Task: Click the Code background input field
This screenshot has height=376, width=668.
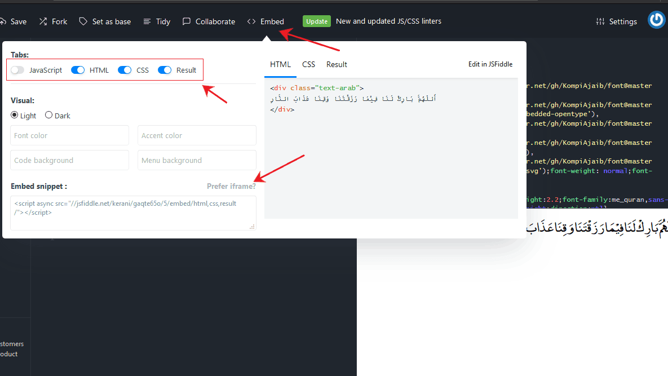Action: pyautogui.click(x=69, y=160)
